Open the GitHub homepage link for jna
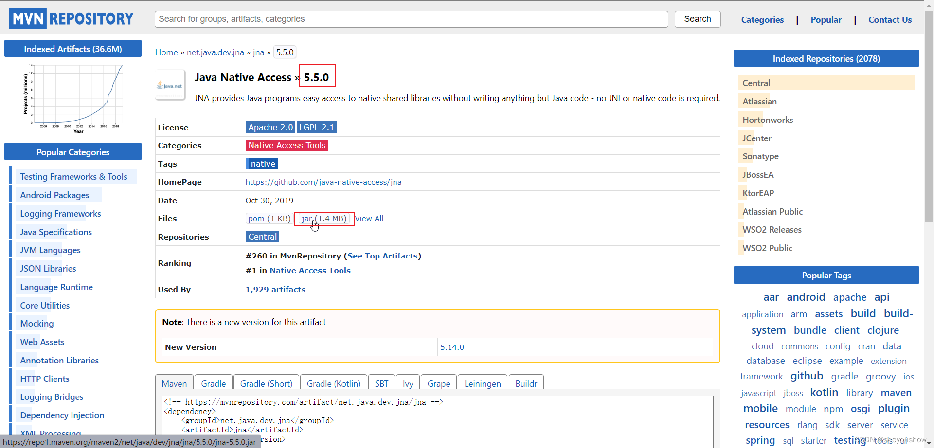The width and height of the screenshot is (934, 448). pyautogui.click(x=323, y=182)
